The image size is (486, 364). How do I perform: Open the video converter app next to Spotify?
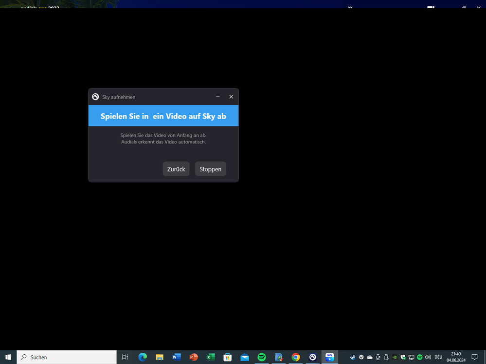(279, 357)
